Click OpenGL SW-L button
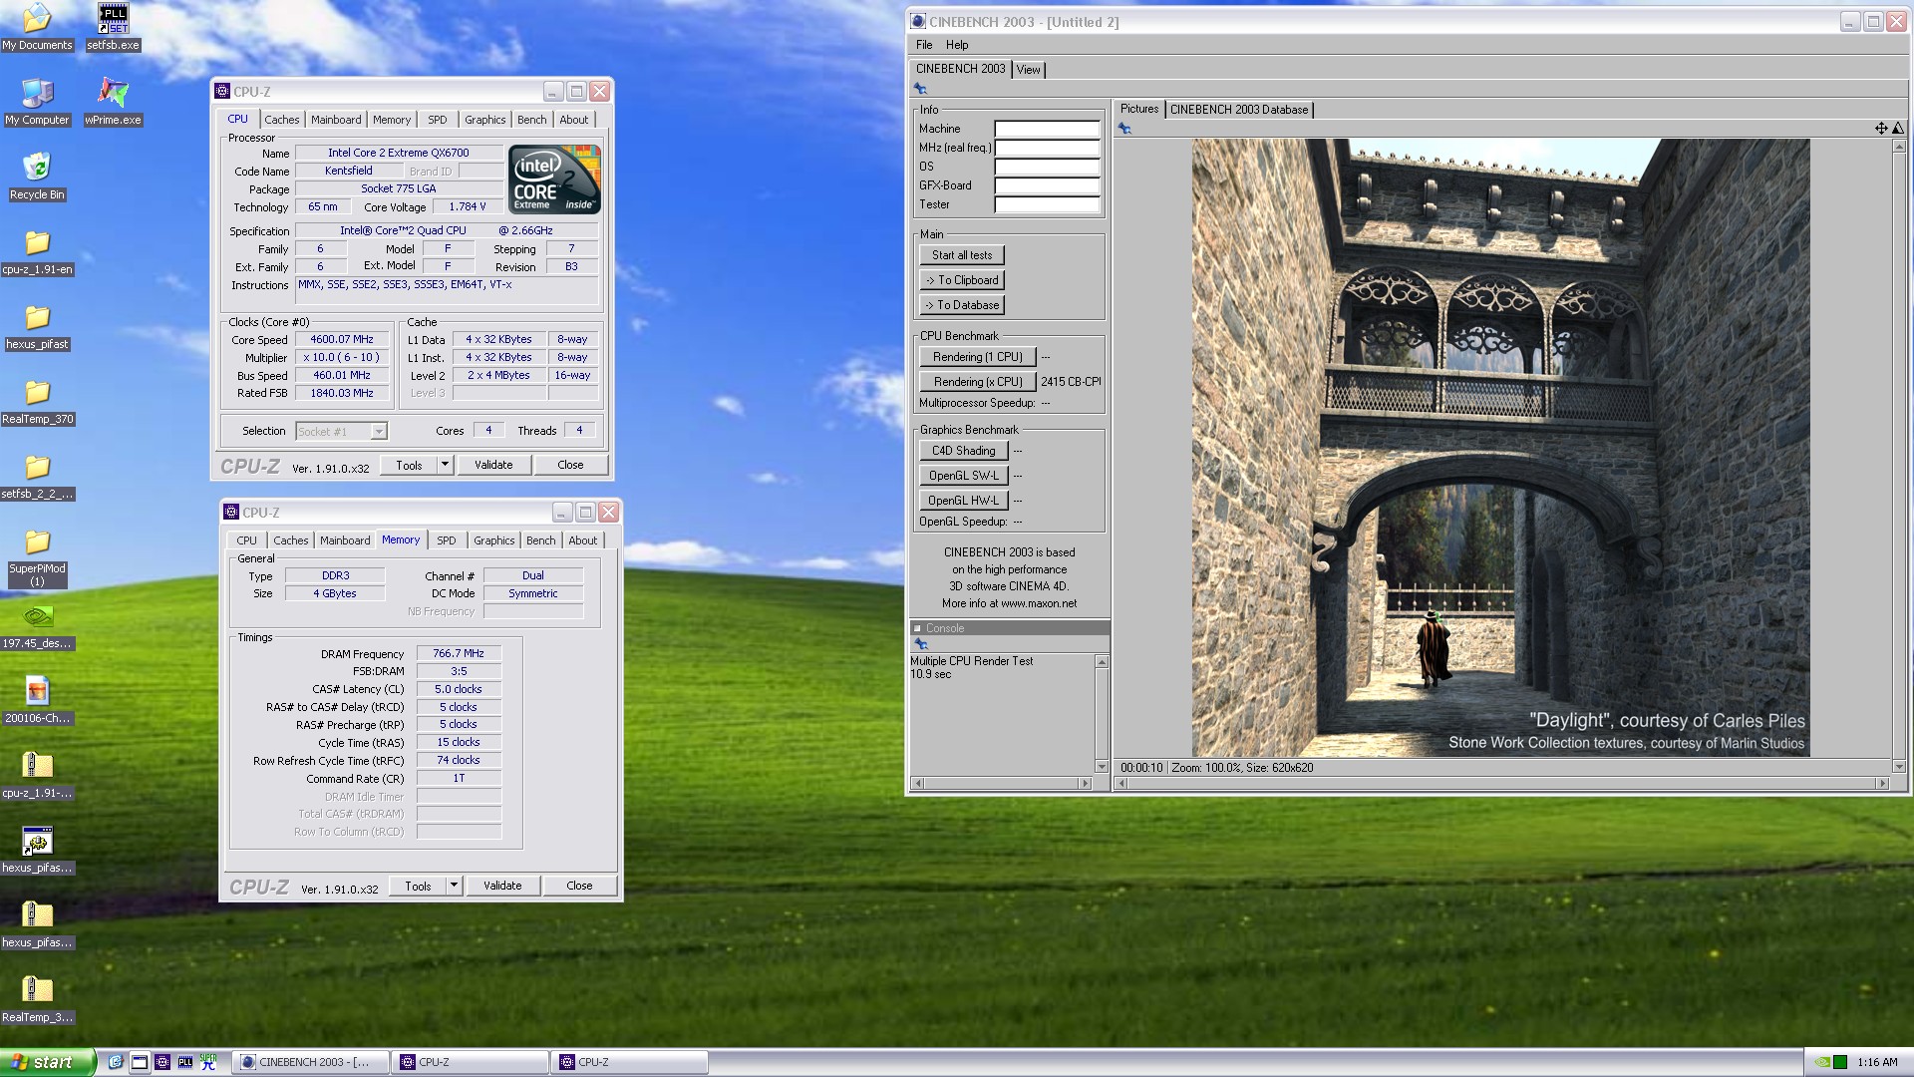 point(963,476)
